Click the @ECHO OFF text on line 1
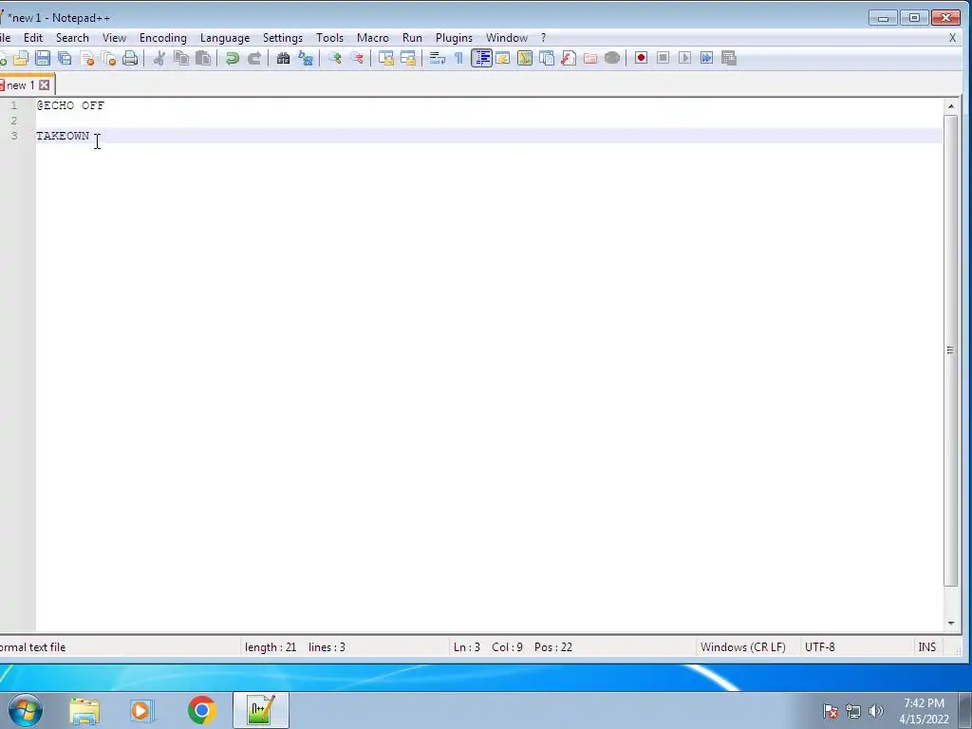972x729 pixels. point(70,105)
